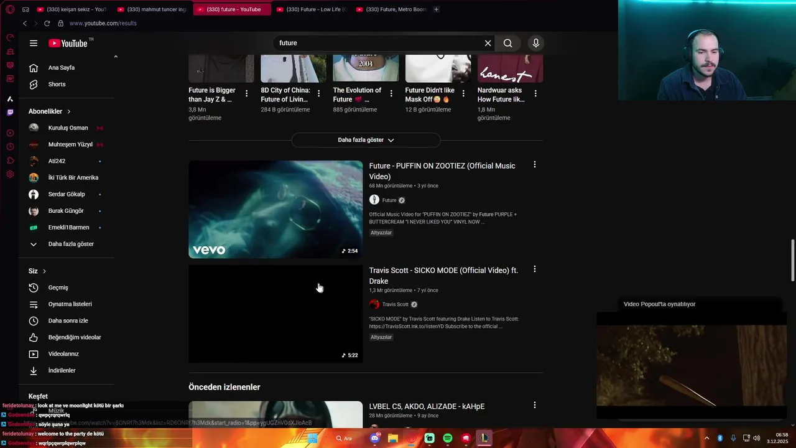Open the Ati242 channel

[x=67, y=161]
